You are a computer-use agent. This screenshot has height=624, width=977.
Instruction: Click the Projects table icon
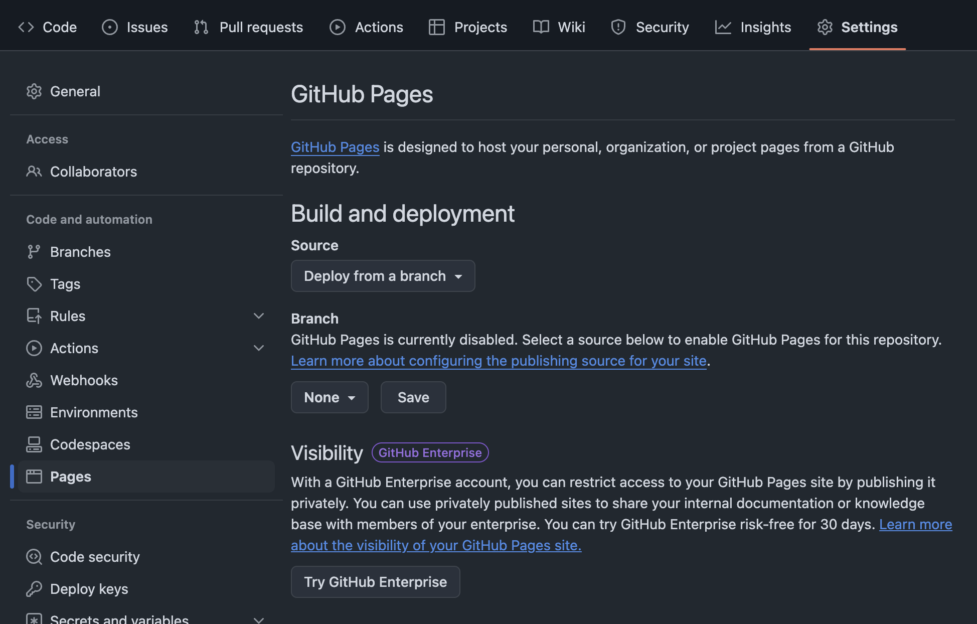[x=437, y=27]
